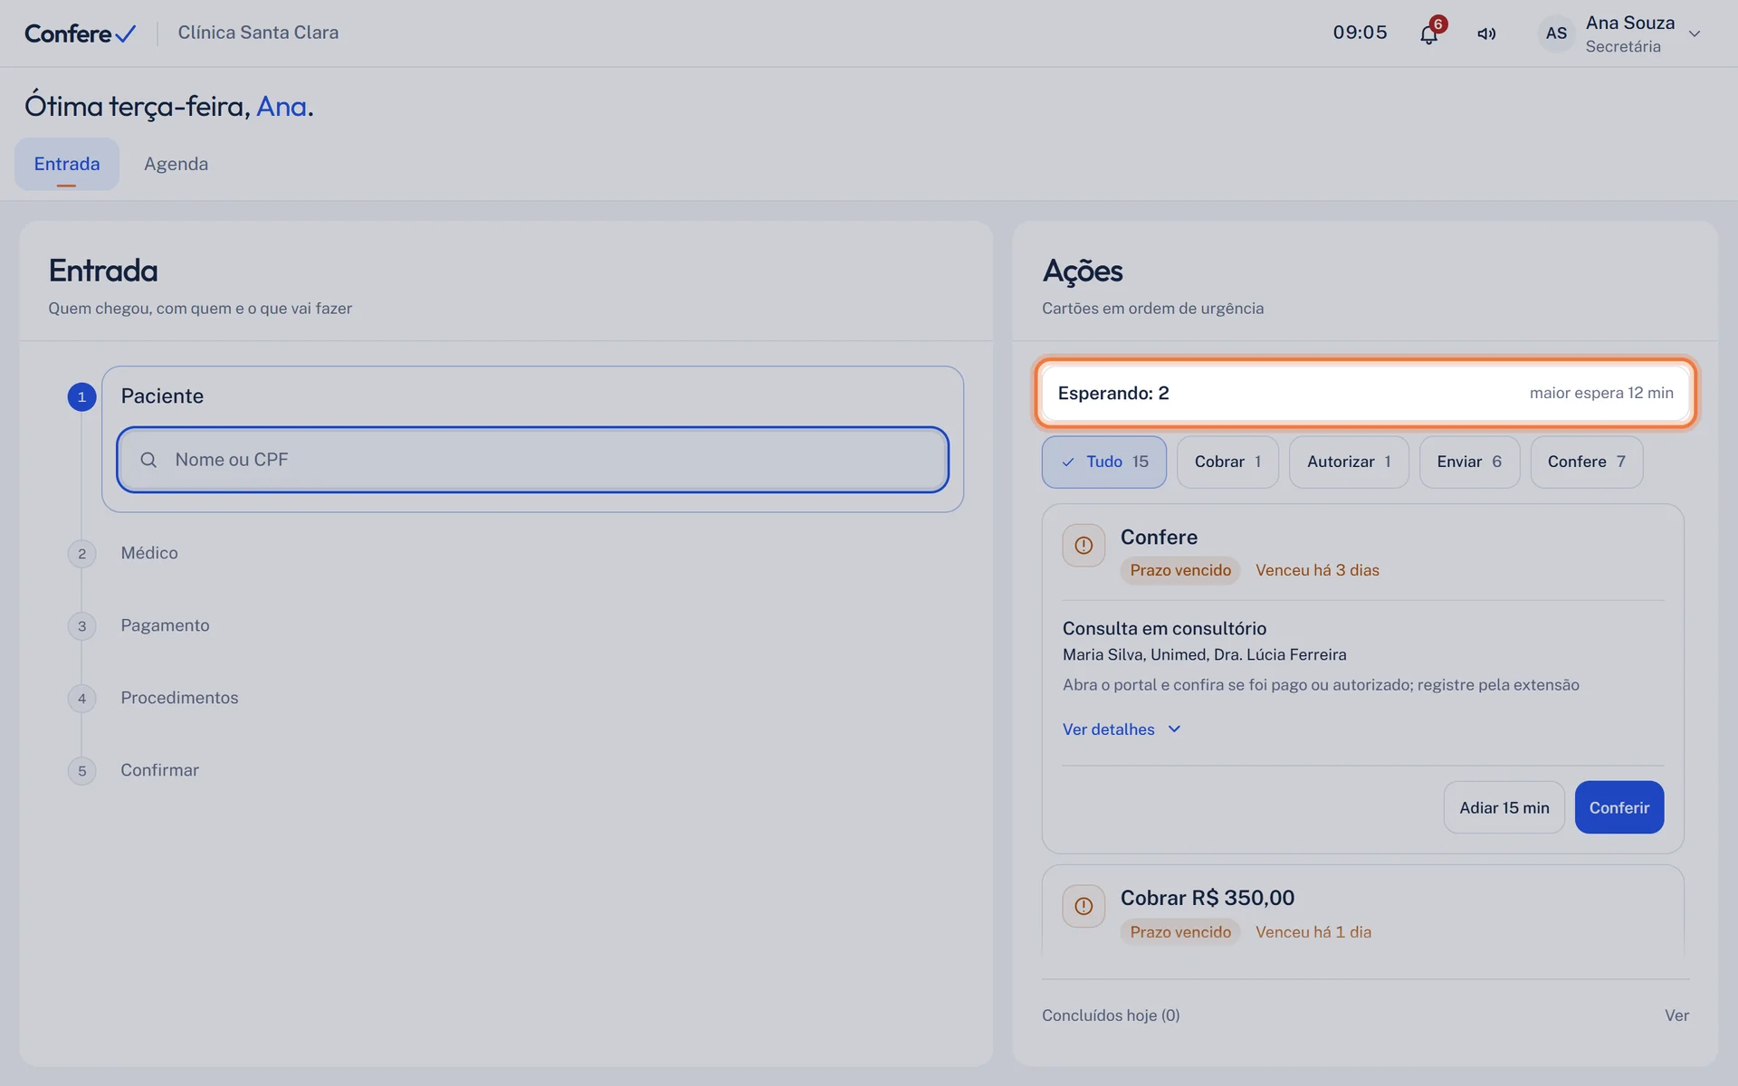This screenshot has height=1086, width=1738.
Task: Click maior espera 12 min text
Action: (1601, 393)
